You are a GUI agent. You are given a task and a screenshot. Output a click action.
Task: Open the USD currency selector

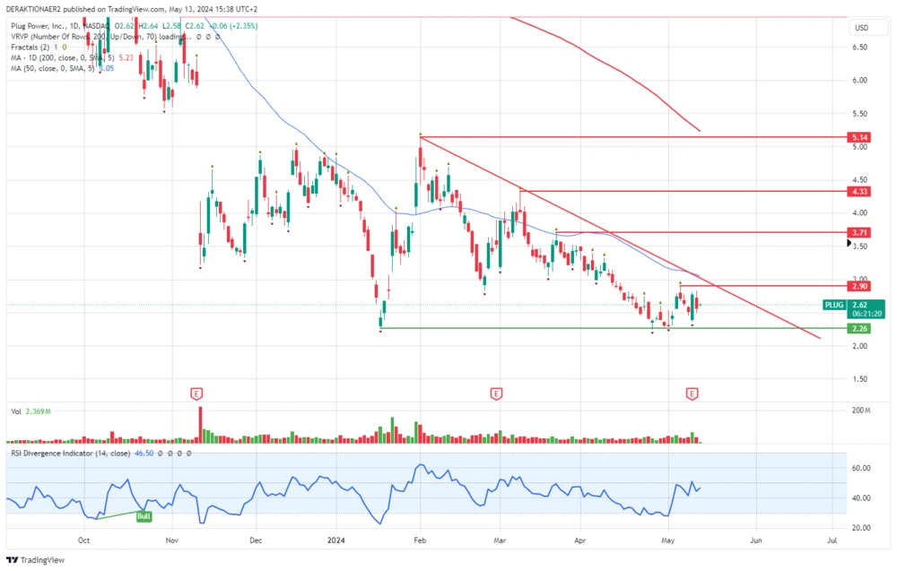click(861, 28)
